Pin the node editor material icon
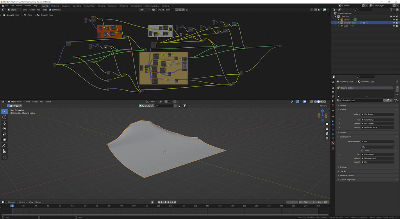400x219 pixels. [x=187, y=10]
